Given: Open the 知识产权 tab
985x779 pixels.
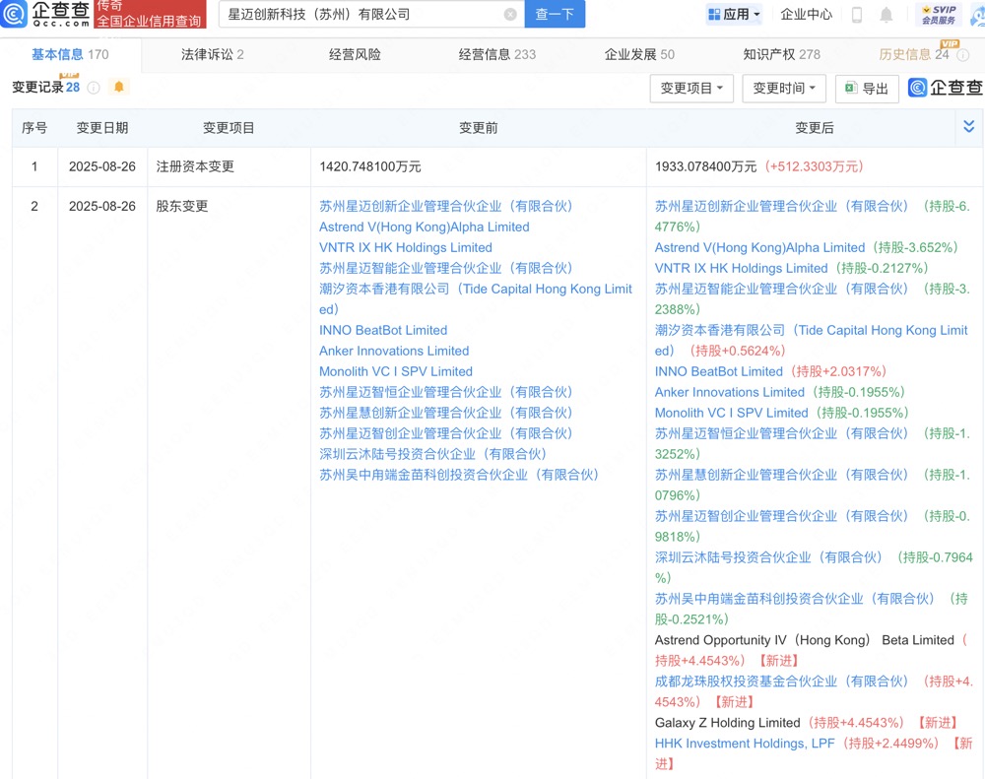Looking at the screenshot, I should (781, 54).
